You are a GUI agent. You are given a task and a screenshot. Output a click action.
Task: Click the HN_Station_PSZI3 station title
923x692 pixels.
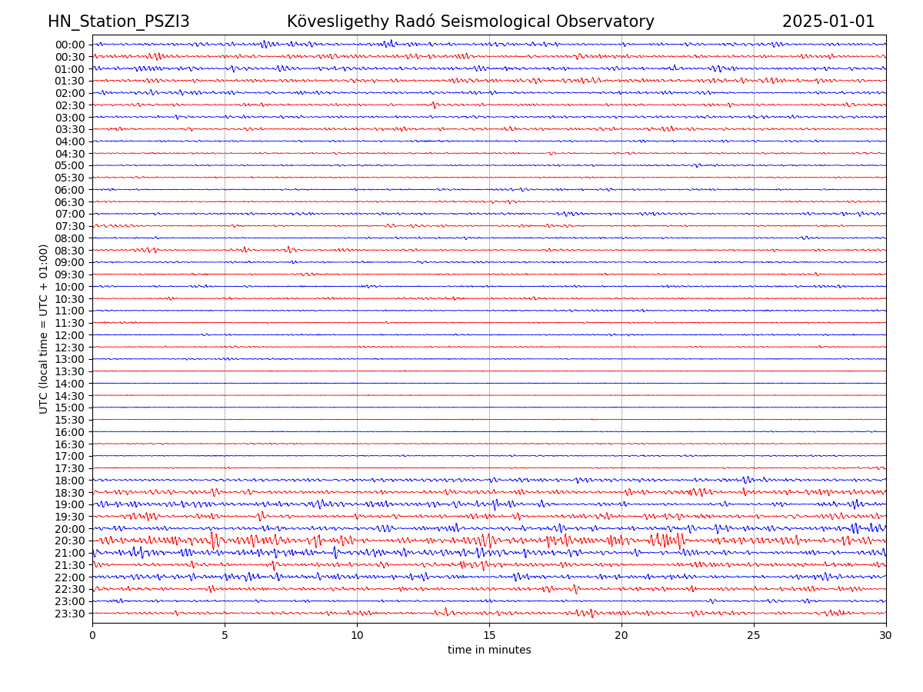(118, 22)
